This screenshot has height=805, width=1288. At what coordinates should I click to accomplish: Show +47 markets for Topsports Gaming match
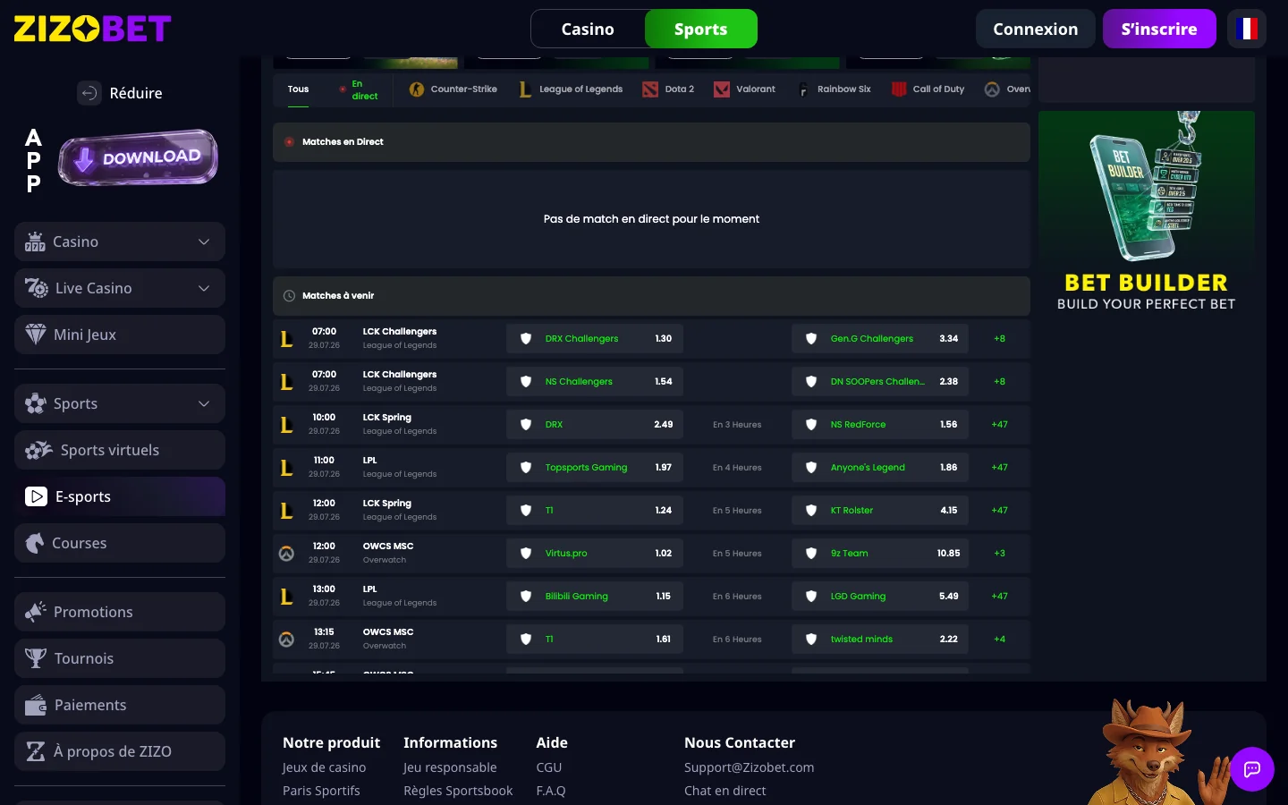click(x=1000, y=468)
